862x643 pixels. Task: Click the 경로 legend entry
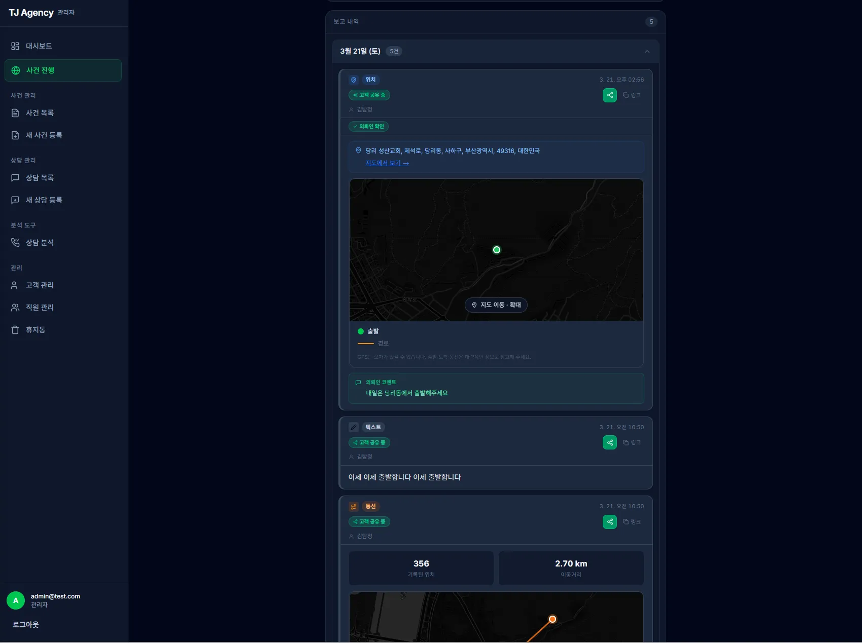373,344
